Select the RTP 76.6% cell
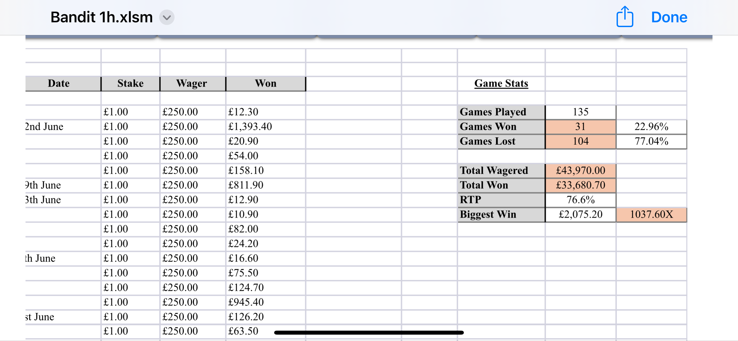The image size is (738, 341). 580,200
